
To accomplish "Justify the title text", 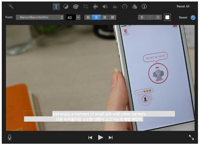I will [112, 17].
